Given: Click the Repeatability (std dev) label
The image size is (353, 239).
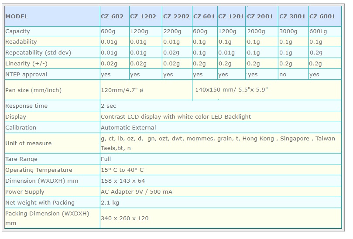Looking at the screenshot, I should [38, 53].
